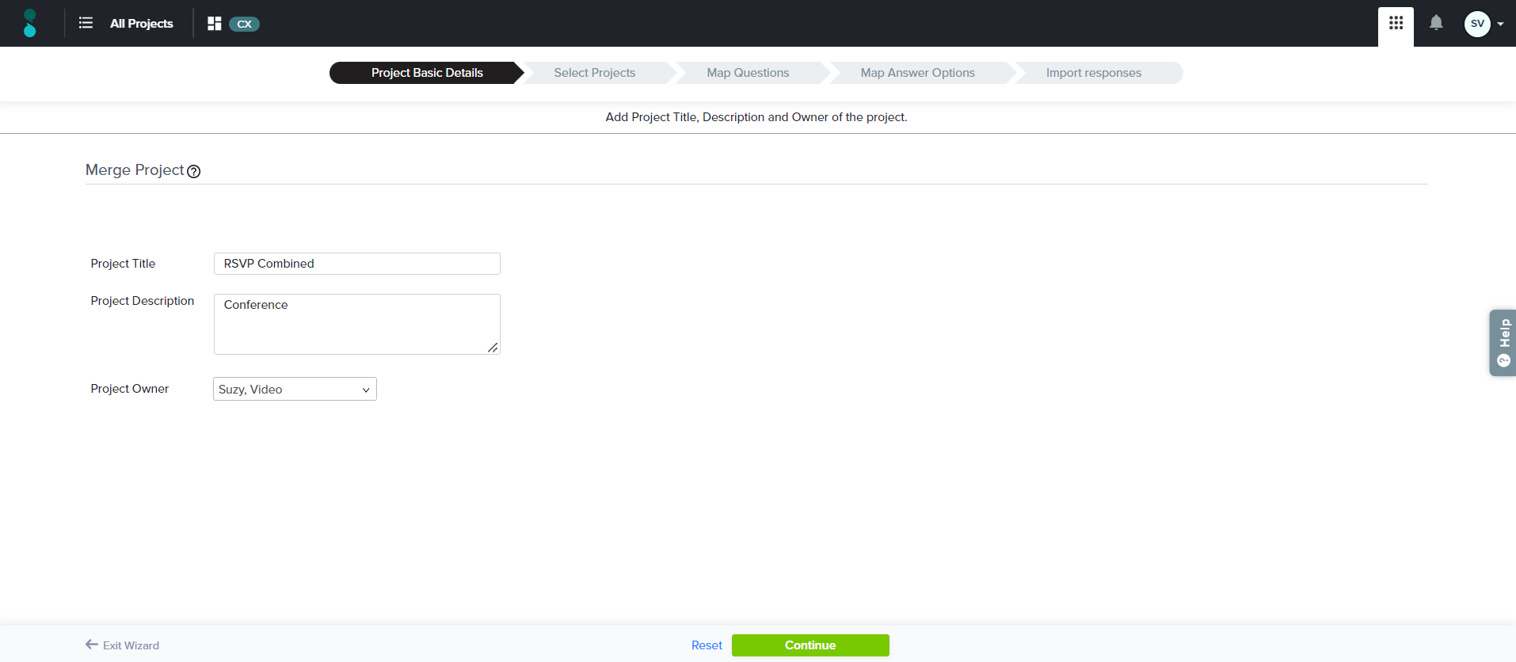Screen dimensions: 1516x662
Task: Focus the Project Description text area
Action: tap(356, 324)
